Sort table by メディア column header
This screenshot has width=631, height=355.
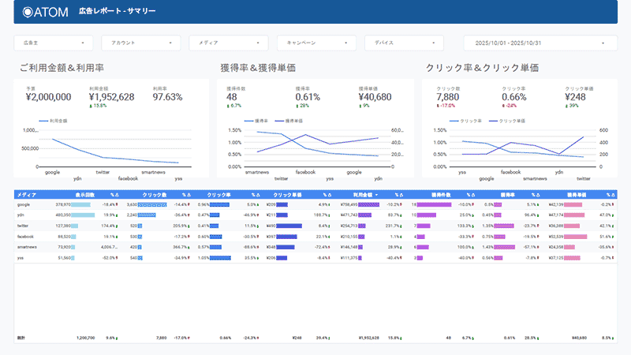coord(26,194)
